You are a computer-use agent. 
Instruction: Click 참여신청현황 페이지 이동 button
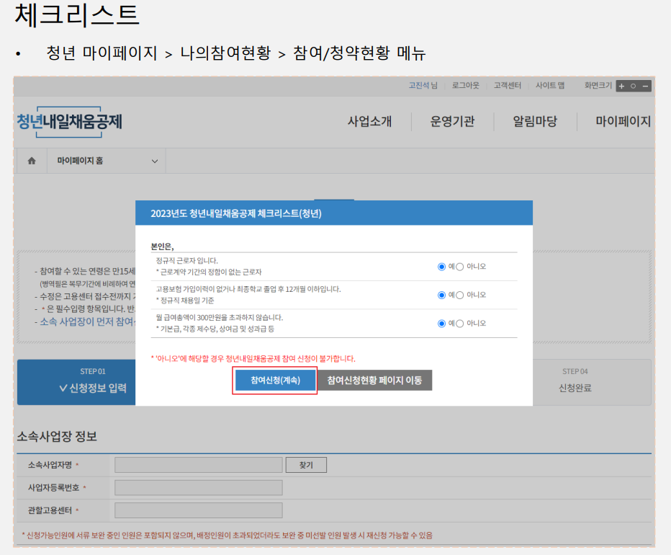coord(375,381)
